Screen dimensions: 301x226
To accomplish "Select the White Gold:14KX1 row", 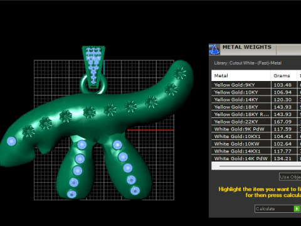I will [256, 151].
